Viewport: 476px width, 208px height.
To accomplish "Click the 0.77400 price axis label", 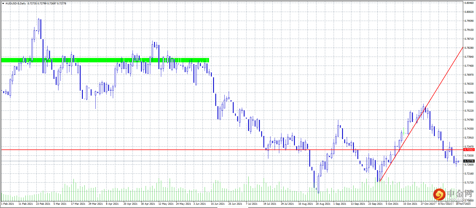I will pos(469,66).
